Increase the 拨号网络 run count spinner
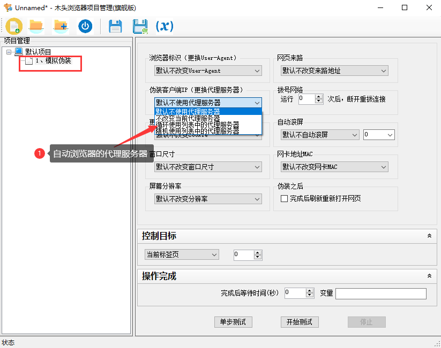The width and height of the screenshot is (441, 348). [319, 97]
